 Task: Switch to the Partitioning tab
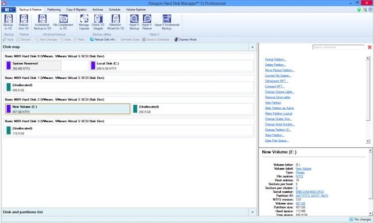[54, 10]
